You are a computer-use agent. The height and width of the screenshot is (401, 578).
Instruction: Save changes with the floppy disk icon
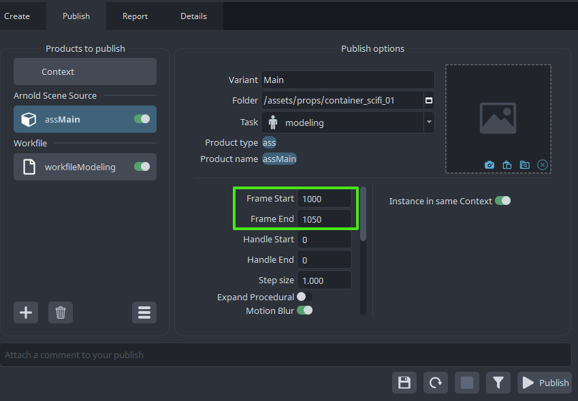pyautogui.click(x=404, y=383)
